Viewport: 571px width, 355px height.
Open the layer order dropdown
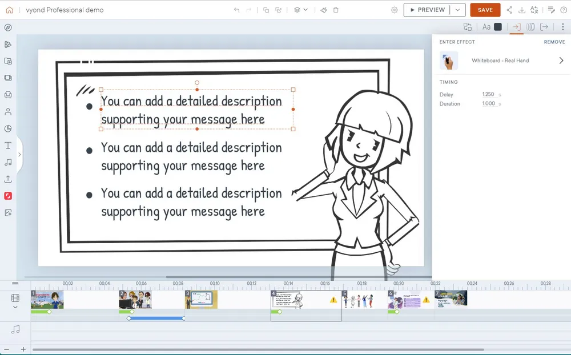click(x=301, y=10)
